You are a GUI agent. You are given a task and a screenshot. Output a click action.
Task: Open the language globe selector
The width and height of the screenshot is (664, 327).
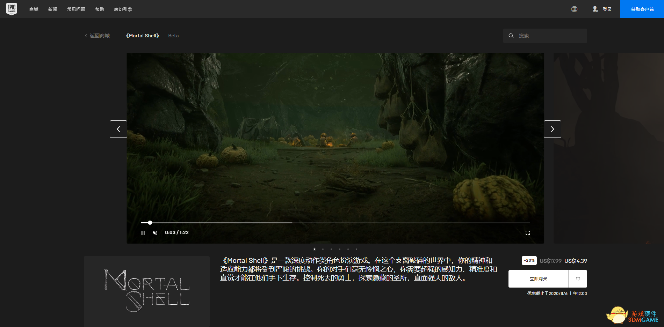click(574, 9)
